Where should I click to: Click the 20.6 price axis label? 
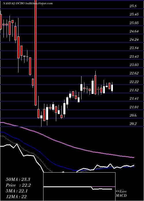point(133,115)
